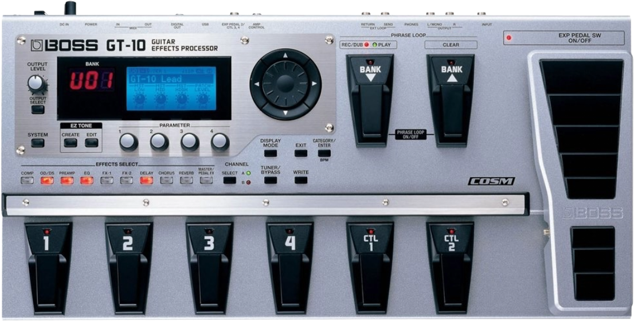This screenshot has height=321, width=634.
Task: Step on the CTL 2 pedal
Action: pos(451,267)
